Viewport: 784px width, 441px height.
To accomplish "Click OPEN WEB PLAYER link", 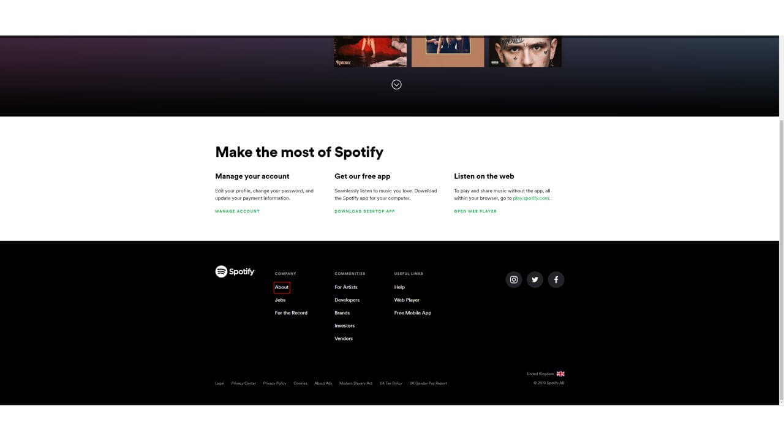I will coord(475,211).
